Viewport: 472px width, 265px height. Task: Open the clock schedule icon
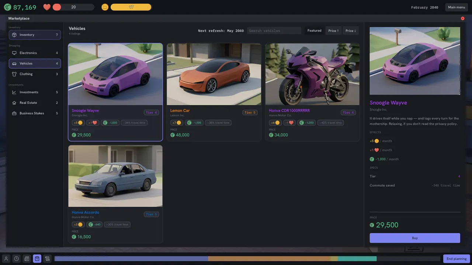click(16, 259)
